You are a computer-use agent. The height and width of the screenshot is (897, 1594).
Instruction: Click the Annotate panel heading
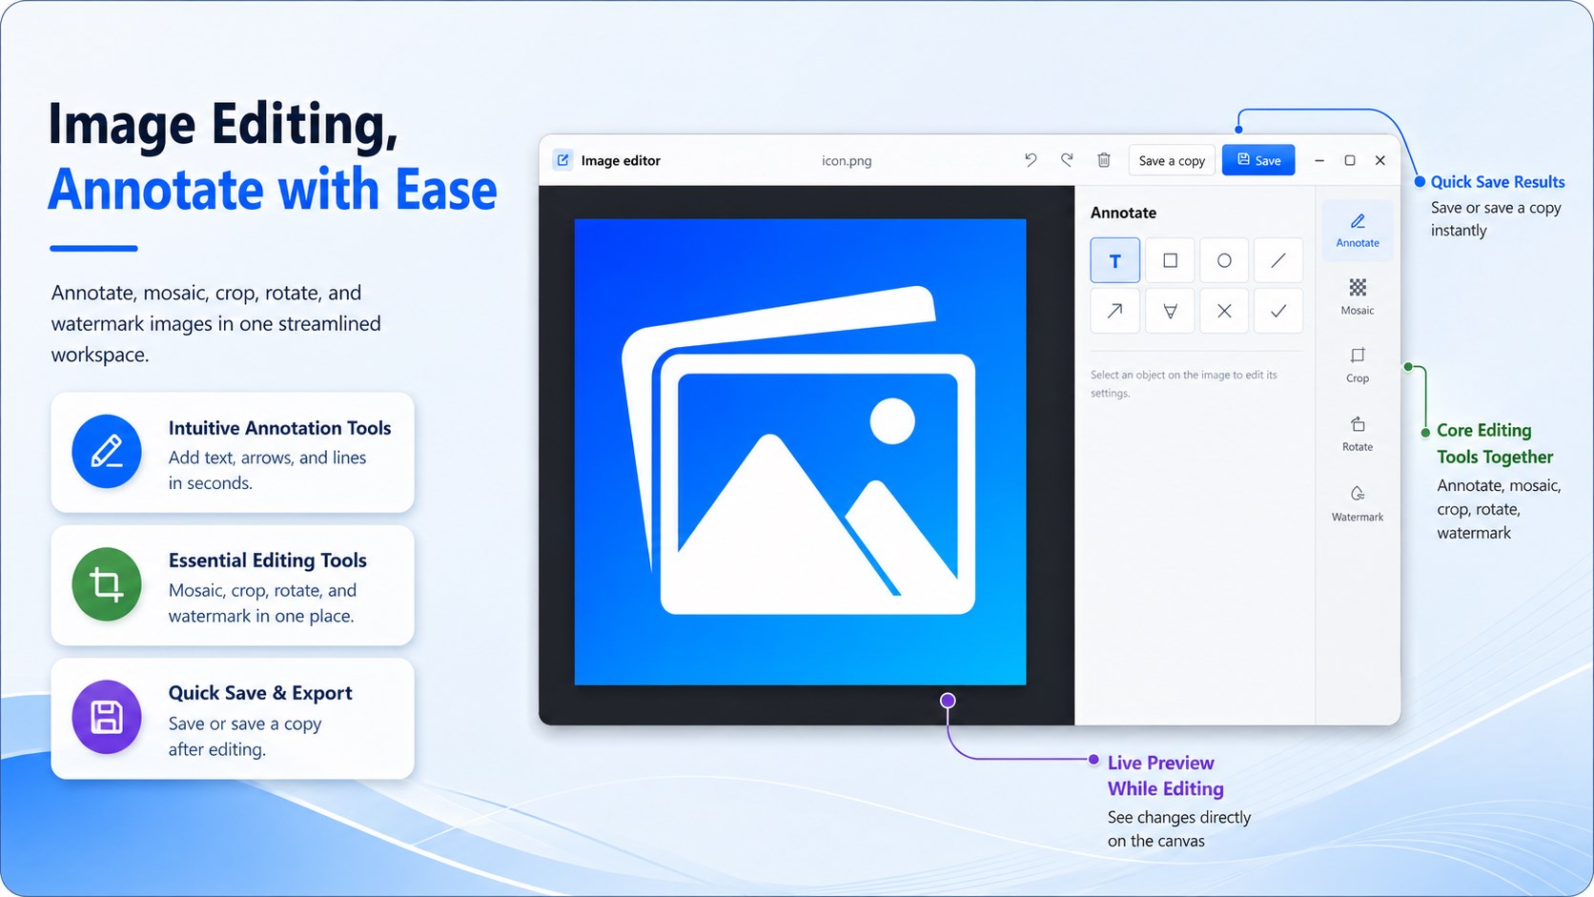click(x=1123, y=213)
